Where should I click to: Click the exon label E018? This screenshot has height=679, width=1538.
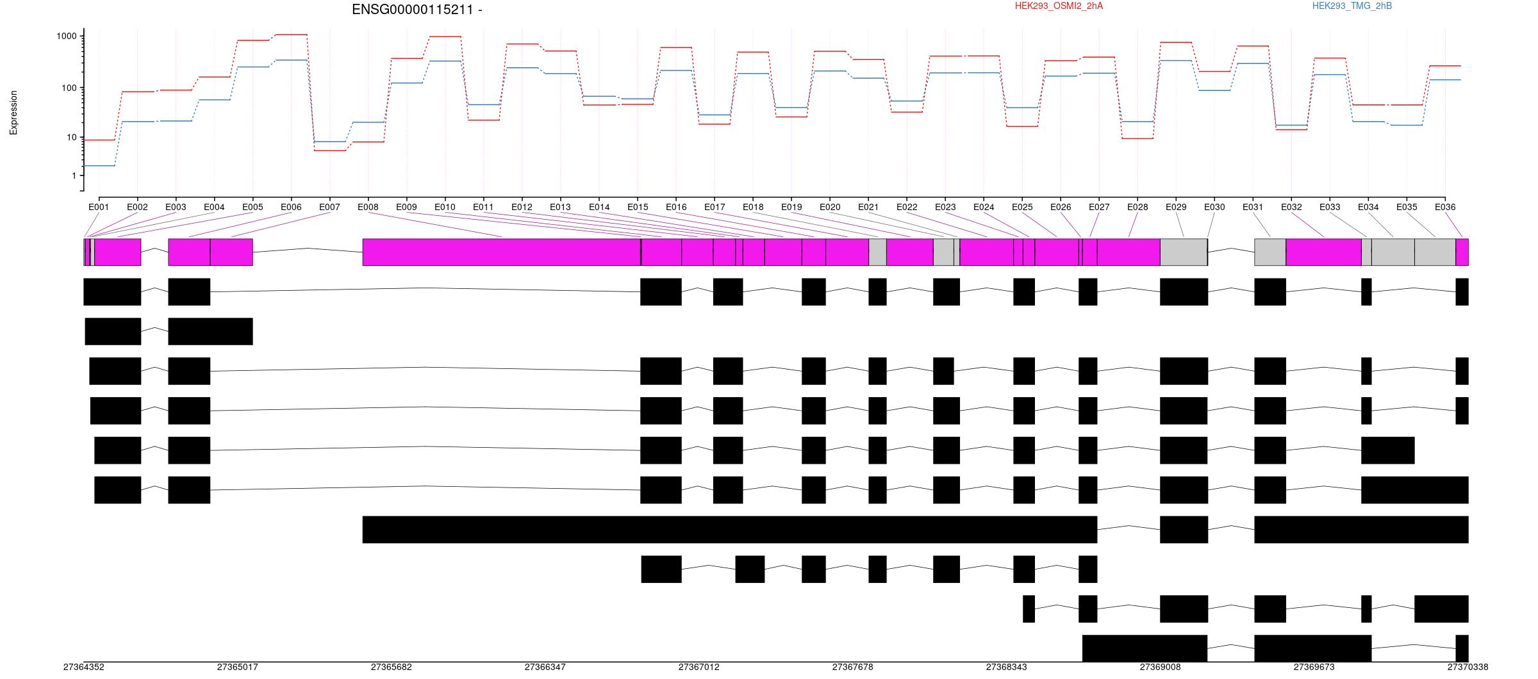tap(753, 207)
